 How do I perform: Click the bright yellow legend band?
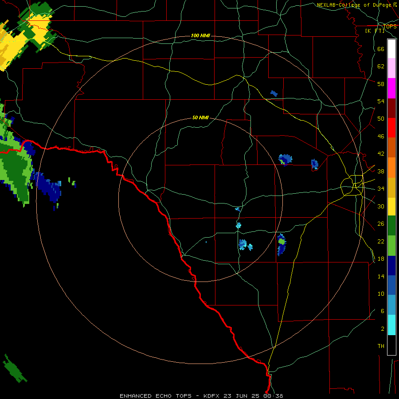[x=391, y=207]
